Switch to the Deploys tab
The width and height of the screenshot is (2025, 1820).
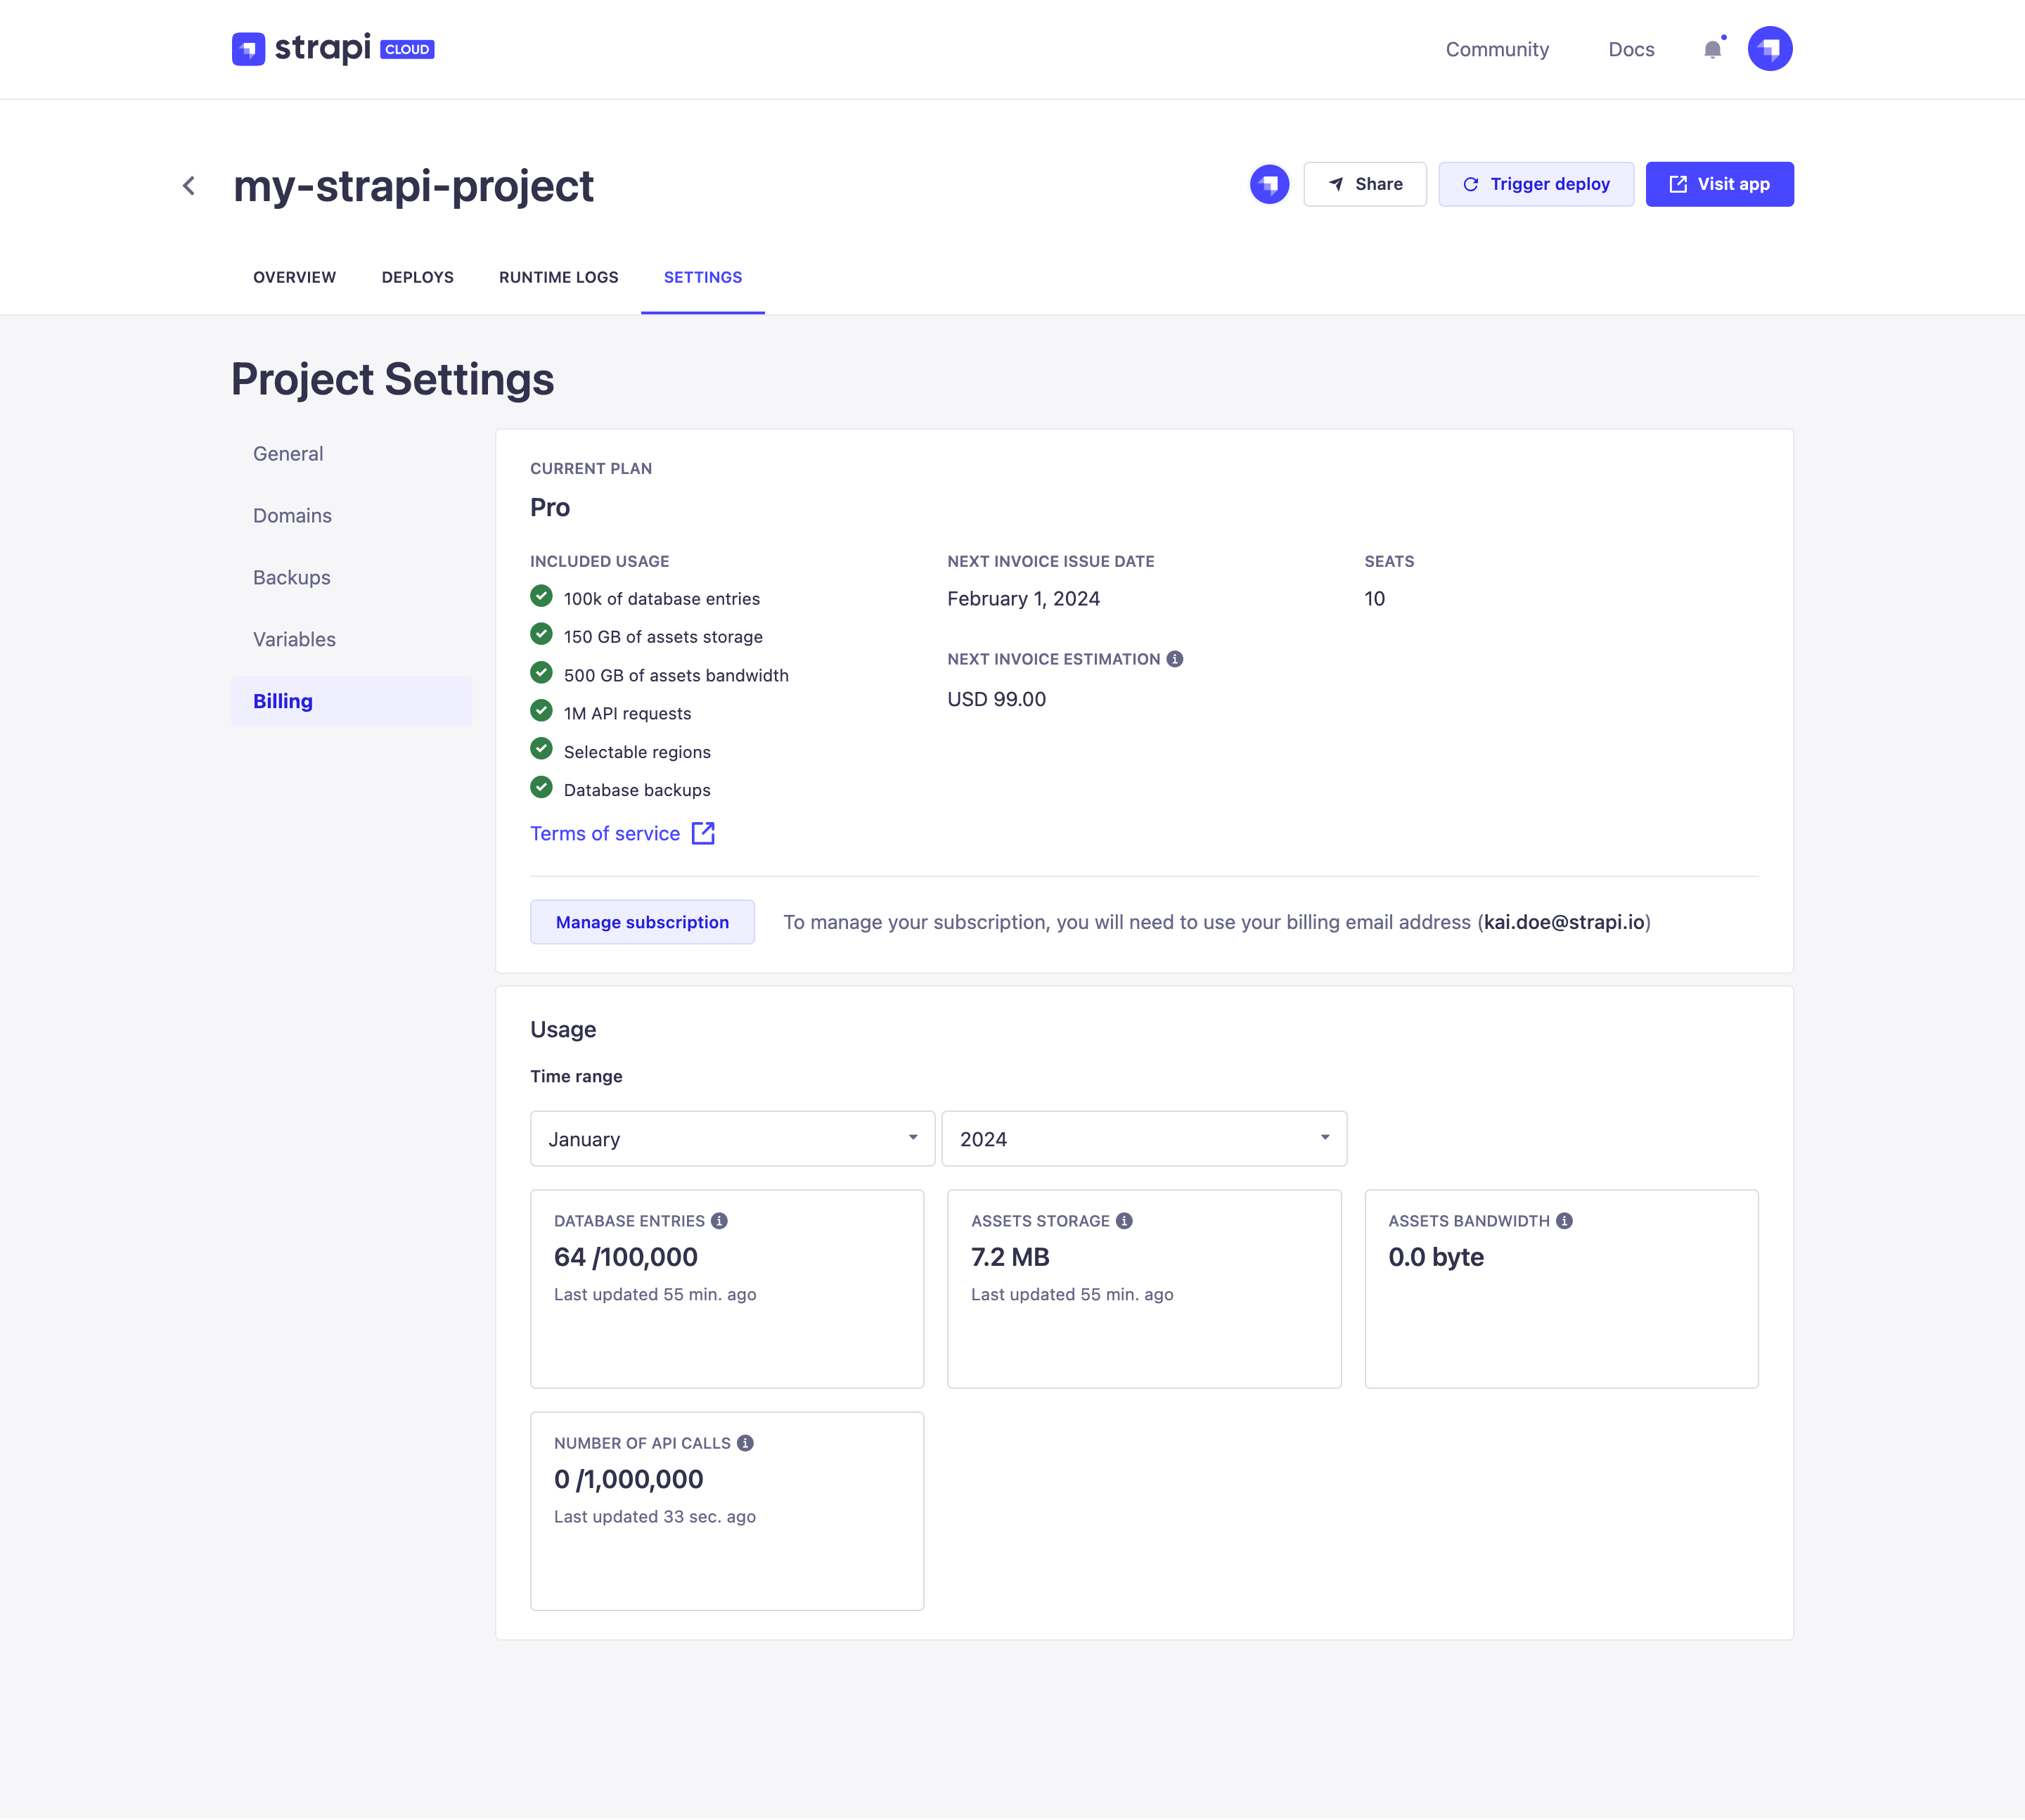pyautogui.click(x=417, y=277)
